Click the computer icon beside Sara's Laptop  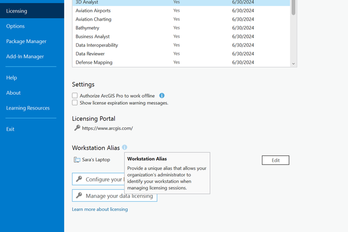(x=77, y=160)
